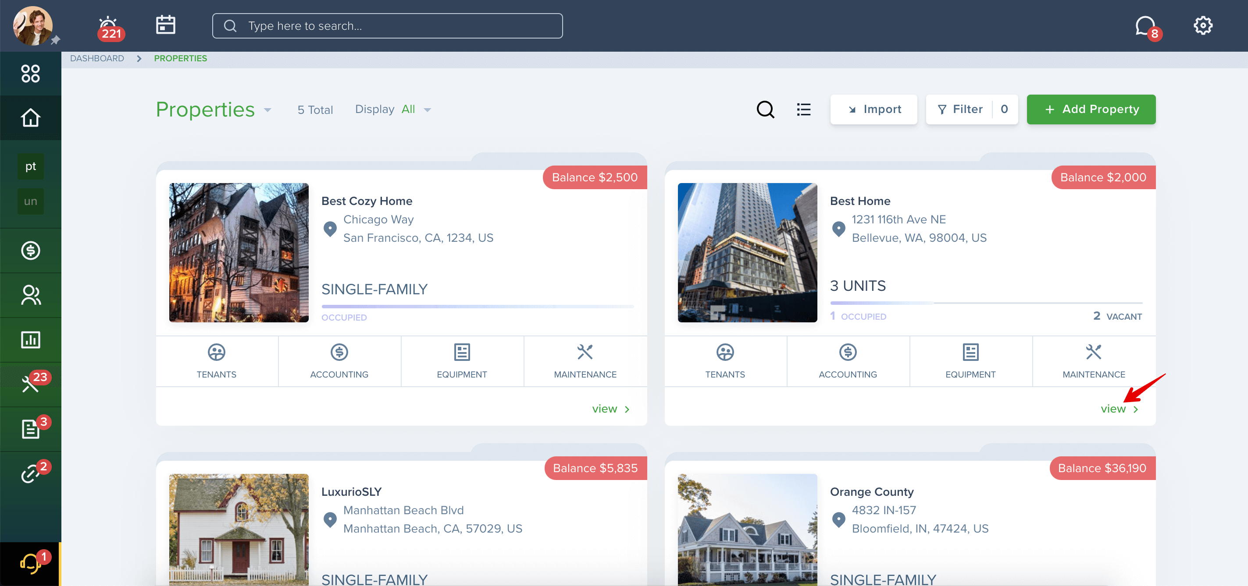Click the '5 Total' count text
The width and height of the screenshot is (1248, 586).
(315, 110)
